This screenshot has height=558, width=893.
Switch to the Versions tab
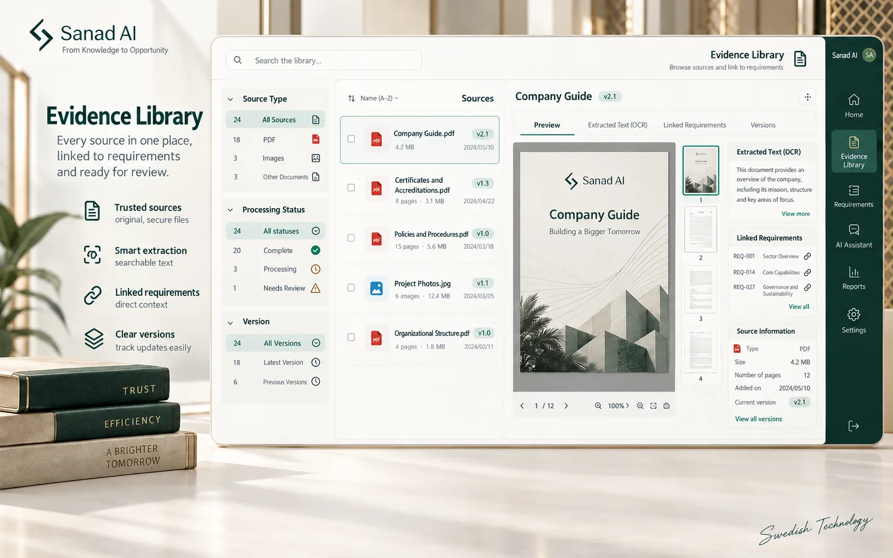pyautogui.click(x=763, y=125)
